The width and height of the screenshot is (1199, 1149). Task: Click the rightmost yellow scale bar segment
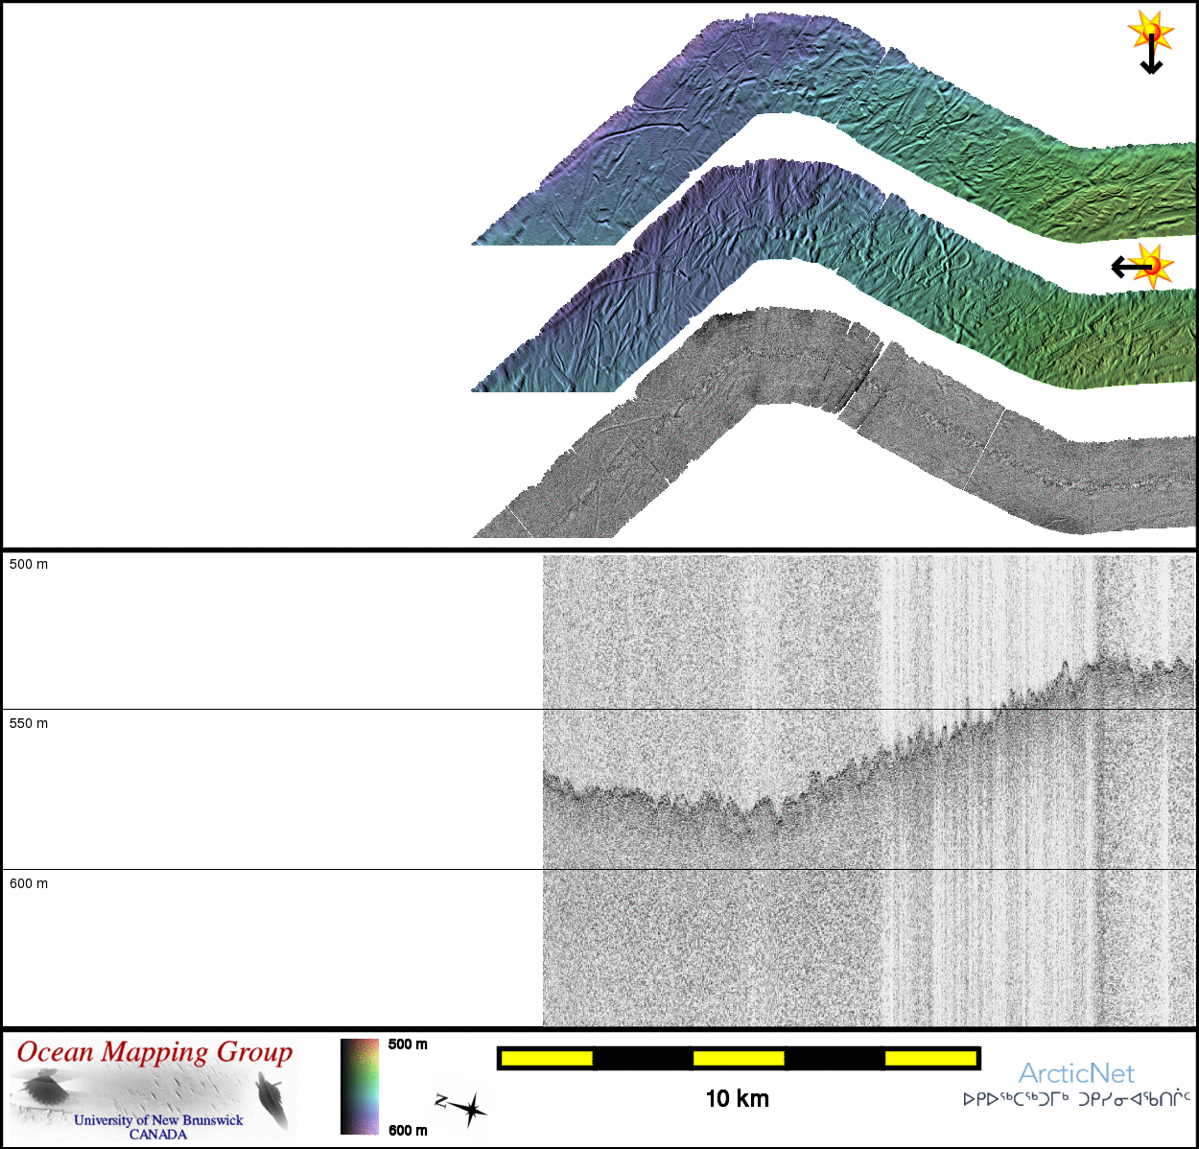(x=929, y=1058)
